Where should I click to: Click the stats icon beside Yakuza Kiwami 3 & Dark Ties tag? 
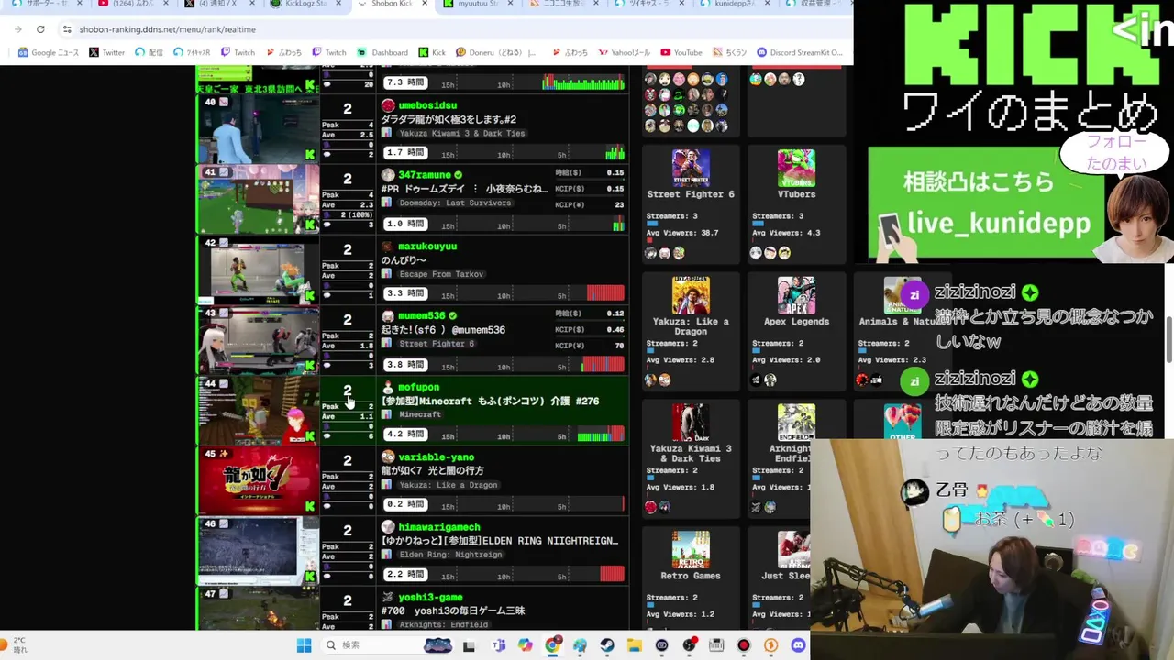[387, 134]
